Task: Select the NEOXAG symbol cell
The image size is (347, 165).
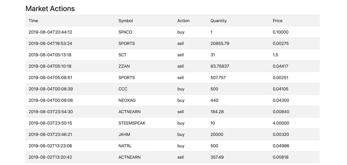Action: 127,100
